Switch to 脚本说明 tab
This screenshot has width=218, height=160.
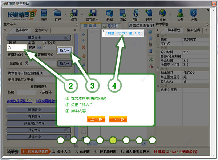(193, 30)
